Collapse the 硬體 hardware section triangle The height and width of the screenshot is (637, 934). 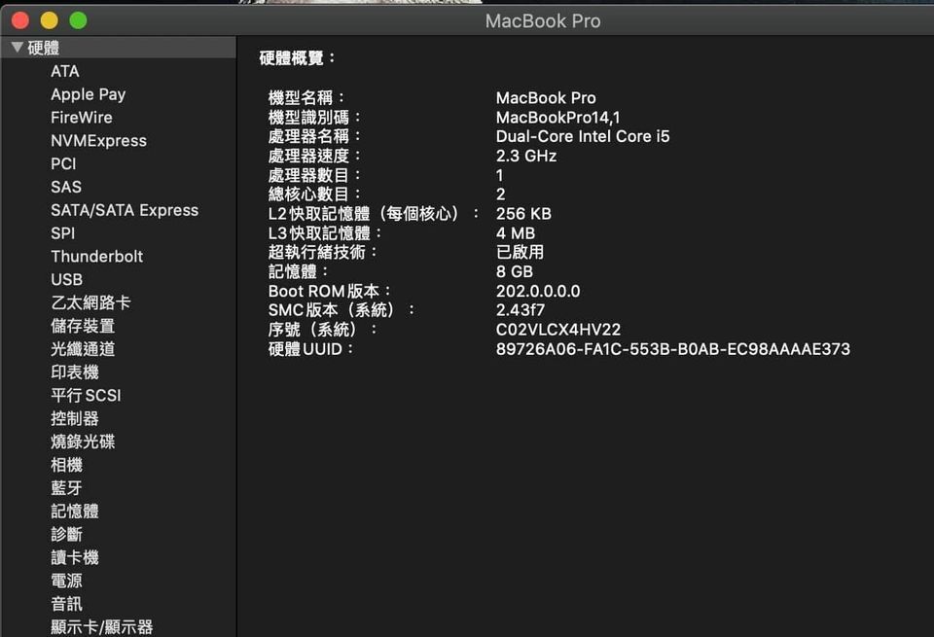click(18, 47)
